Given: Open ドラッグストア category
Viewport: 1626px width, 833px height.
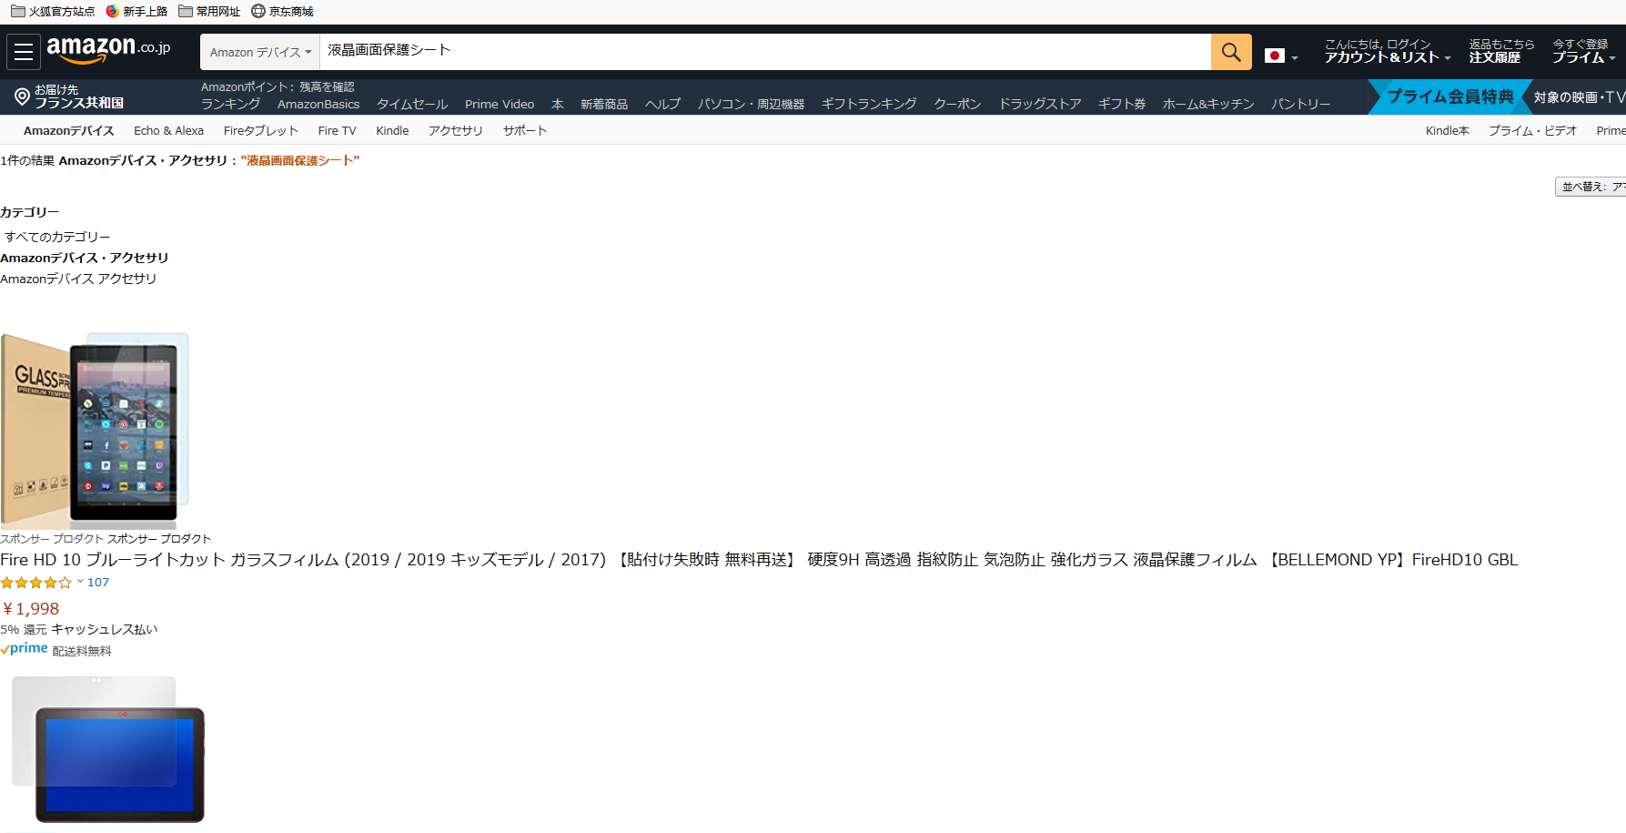Looking at the screenshot, I should coord(1040,104).
